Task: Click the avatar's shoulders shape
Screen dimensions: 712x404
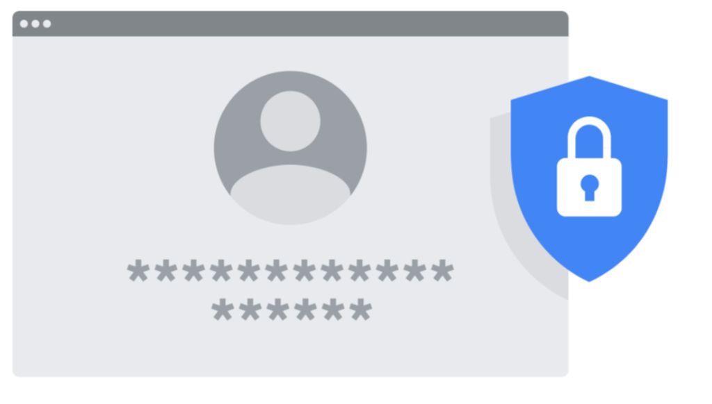Action: point(291,194)
